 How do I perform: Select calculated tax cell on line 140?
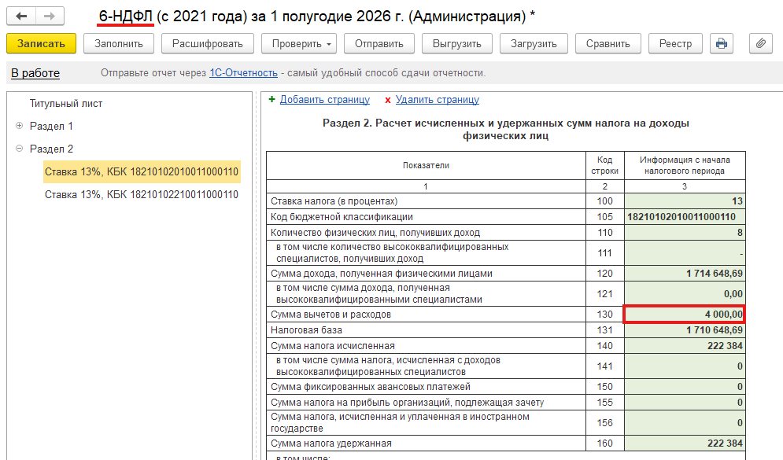click(685, 346)
